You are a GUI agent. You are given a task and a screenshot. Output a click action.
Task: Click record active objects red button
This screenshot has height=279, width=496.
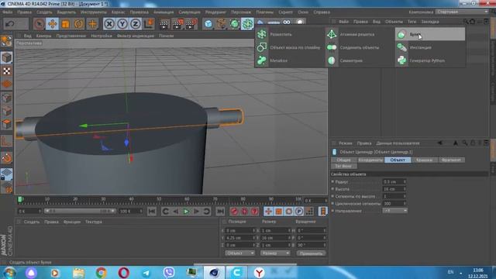click(x=234, y=212)
